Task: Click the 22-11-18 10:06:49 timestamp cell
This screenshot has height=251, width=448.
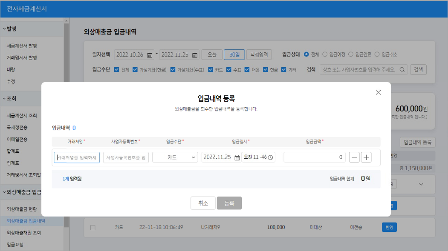Action: [x=161, y=227]
